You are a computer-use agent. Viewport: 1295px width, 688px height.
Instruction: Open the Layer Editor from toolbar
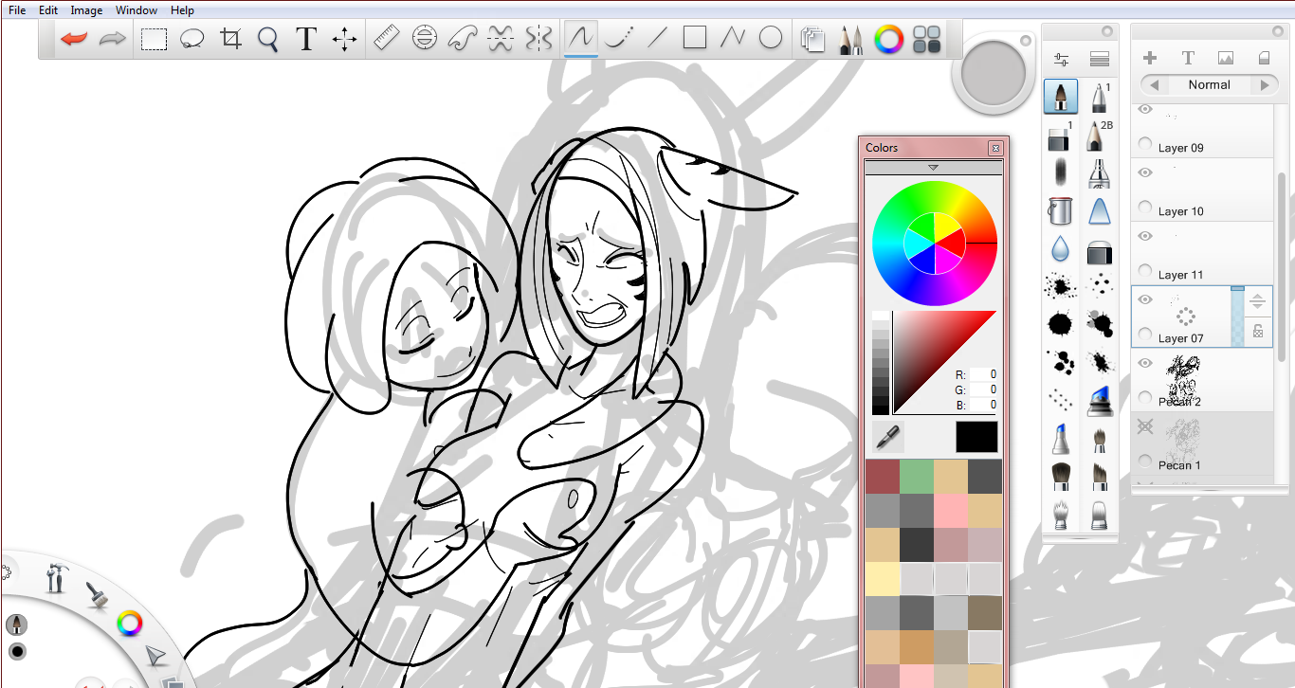(812, 39)
